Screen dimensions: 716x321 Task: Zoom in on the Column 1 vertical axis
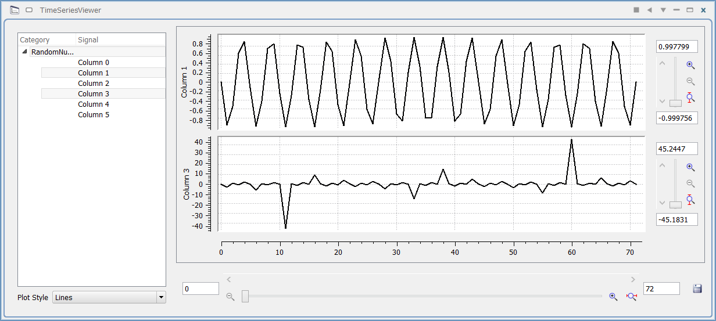(690, 65)
